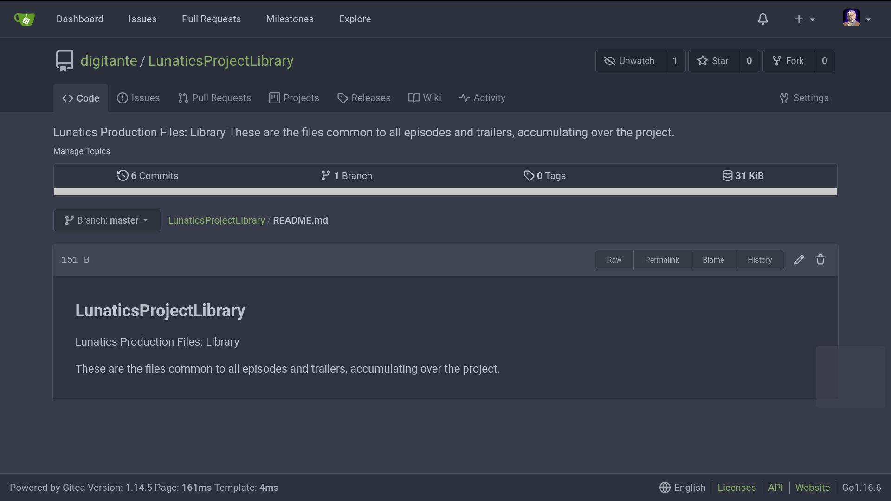
Task: Open the 1 Branch listing
Action: (347, 176)
